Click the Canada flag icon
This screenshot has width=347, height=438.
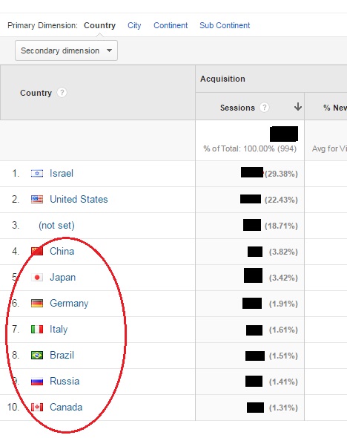(x=37, y=408)
